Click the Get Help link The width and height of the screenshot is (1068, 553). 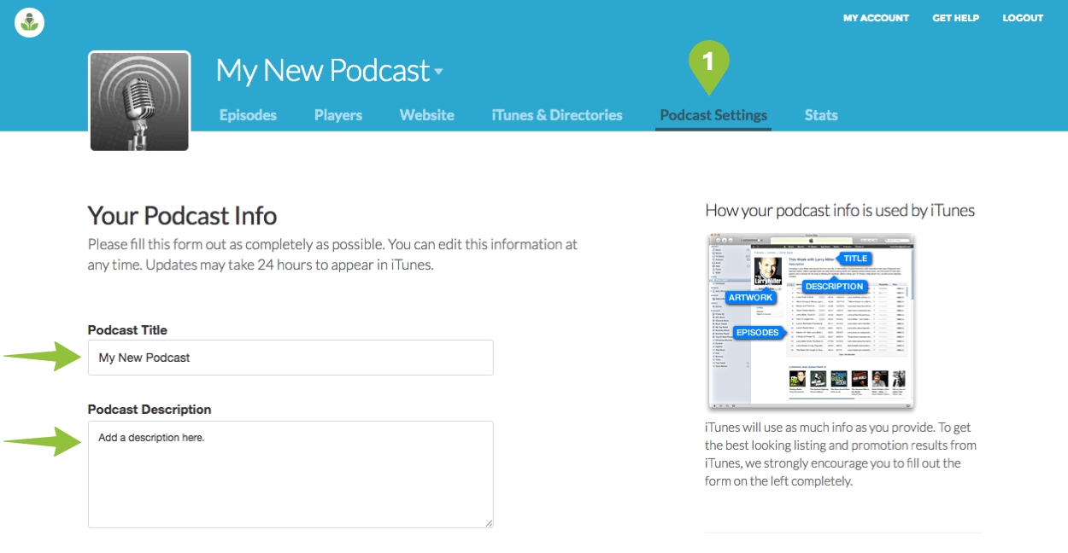955,18
